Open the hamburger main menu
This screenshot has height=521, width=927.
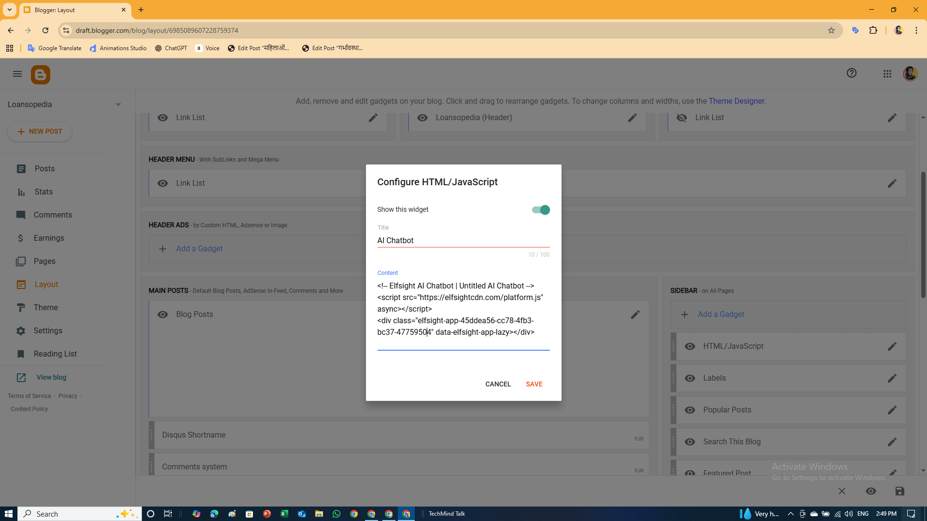click(17, 74)
